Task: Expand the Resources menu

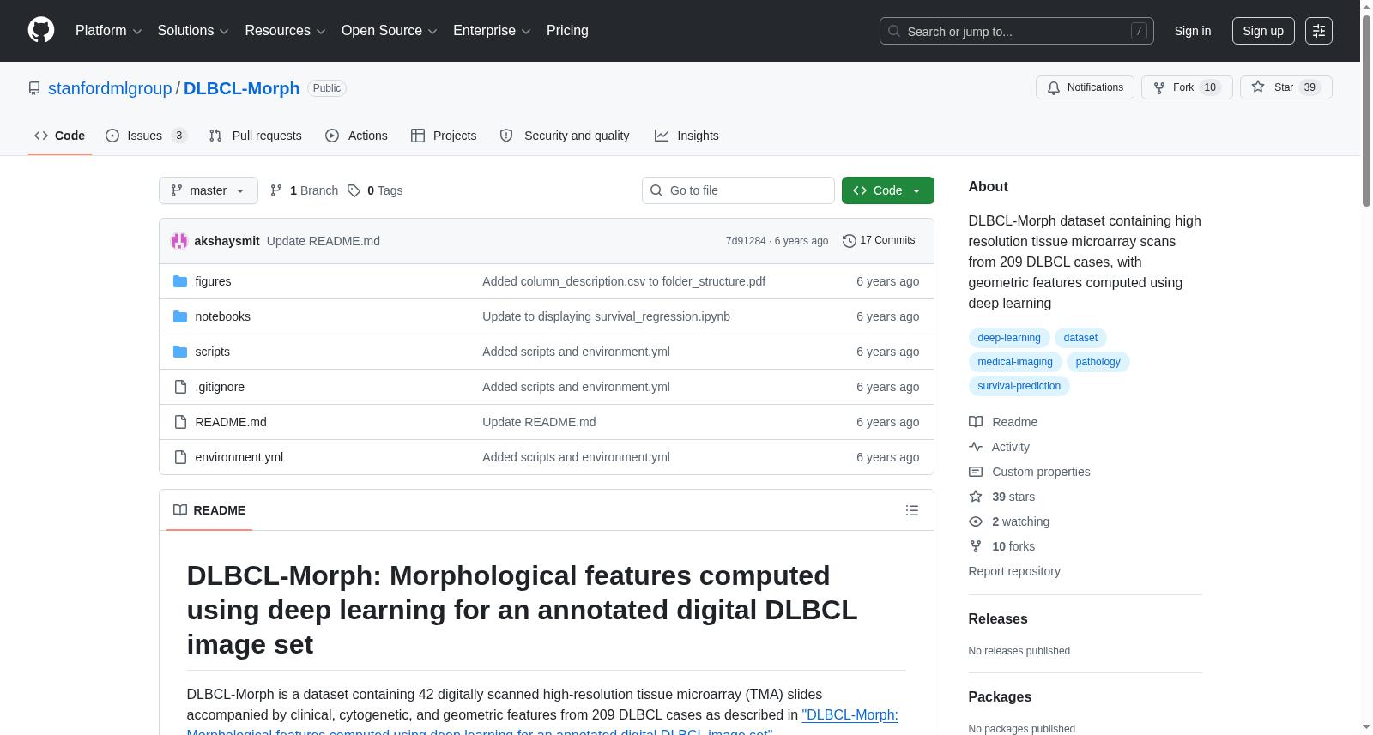Action: (x=285, y=31)
